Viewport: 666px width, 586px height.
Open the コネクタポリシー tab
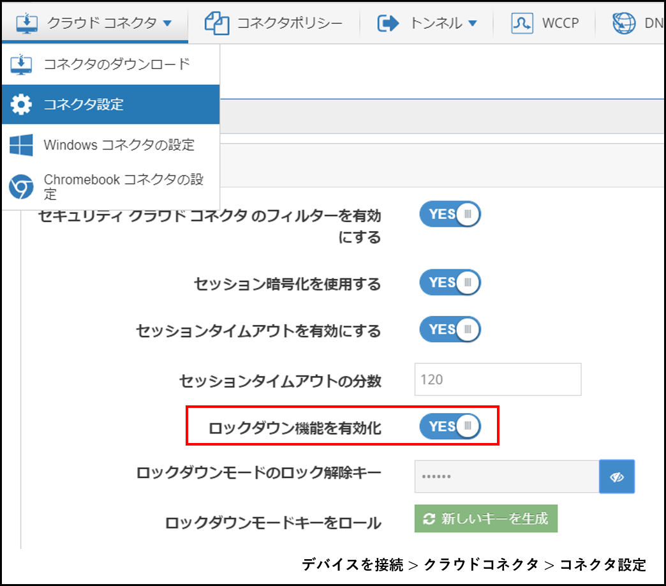tap(274, 23)
